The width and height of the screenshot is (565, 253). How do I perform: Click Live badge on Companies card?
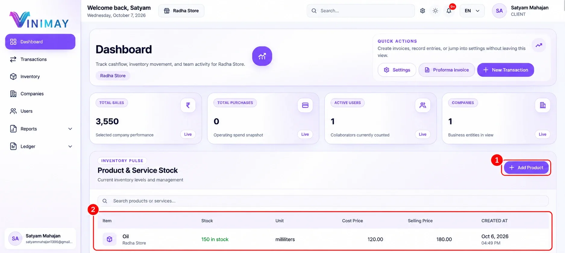tap(543, 134)
